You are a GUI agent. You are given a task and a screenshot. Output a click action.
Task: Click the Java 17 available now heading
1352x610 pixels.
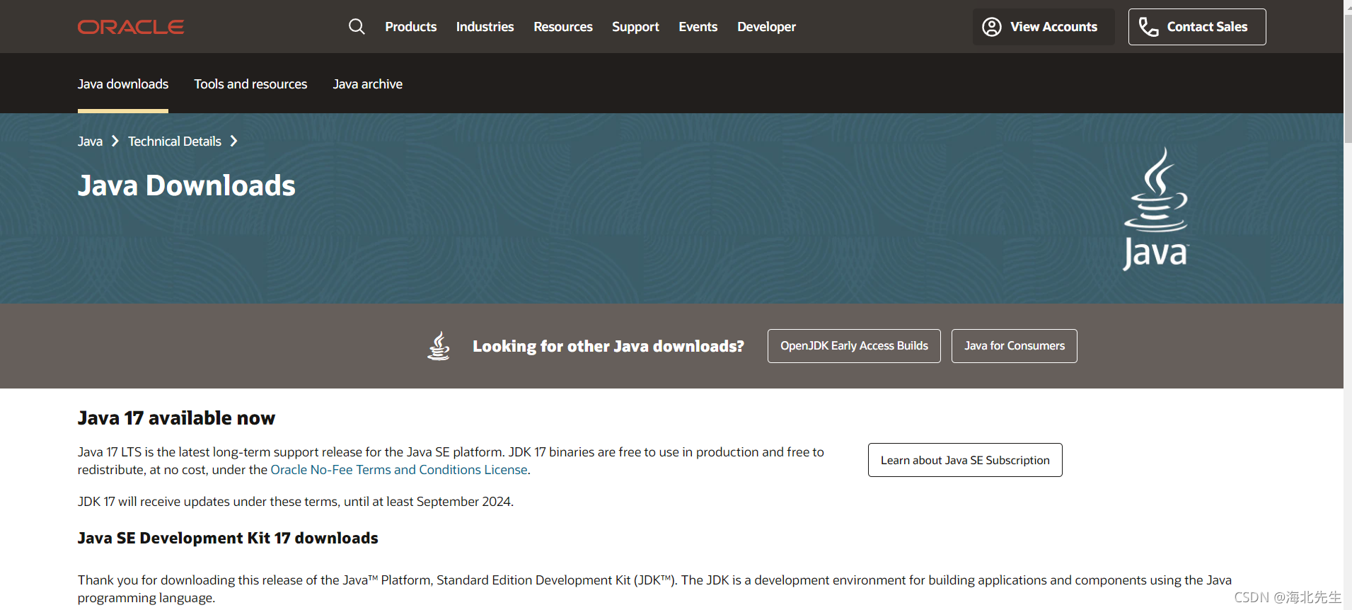(x=176, y=418)
